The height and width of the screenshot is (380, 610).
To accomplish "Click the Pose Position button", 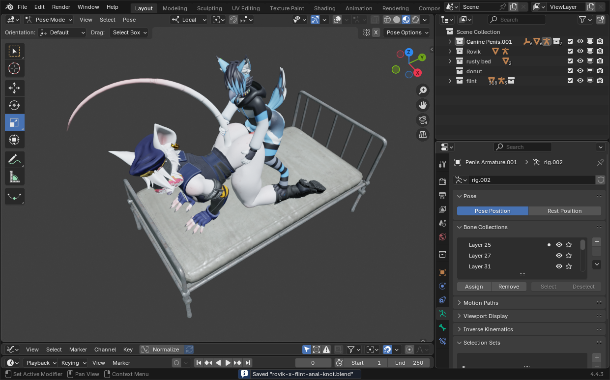I will 493,211.
